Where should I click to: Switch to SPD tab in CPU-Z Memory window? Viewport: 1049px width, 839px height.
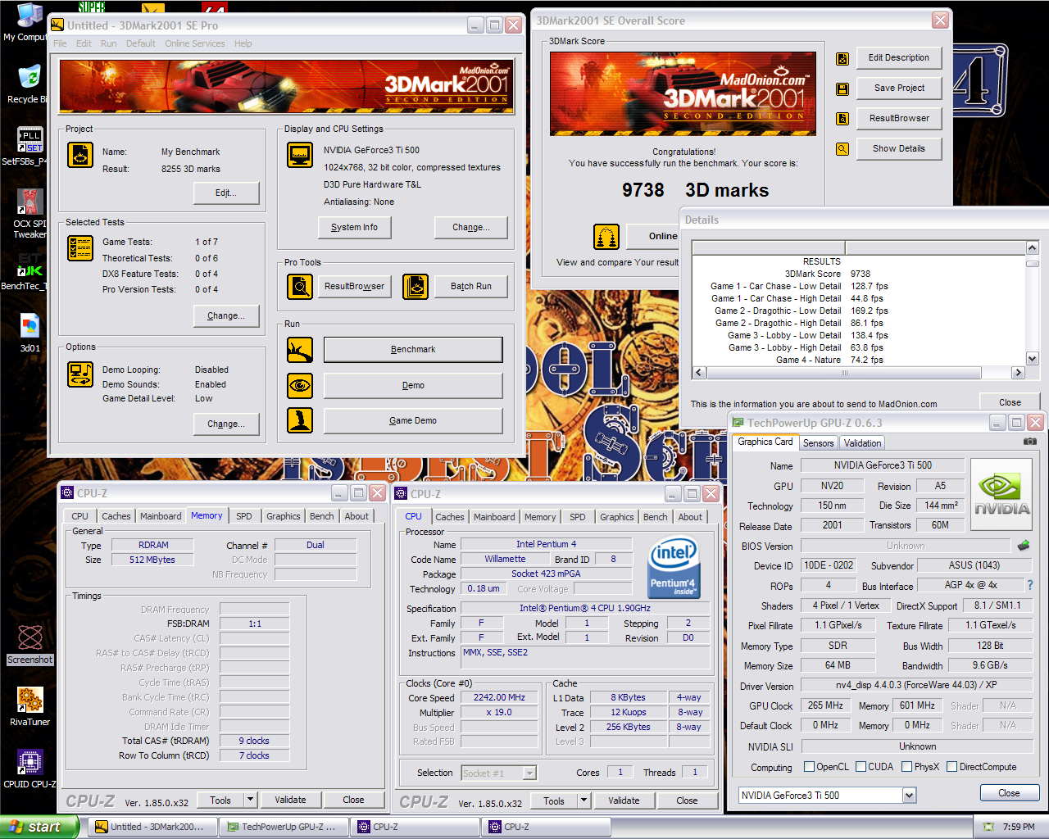244,516
